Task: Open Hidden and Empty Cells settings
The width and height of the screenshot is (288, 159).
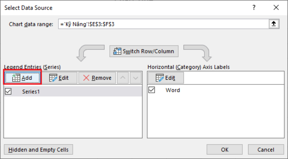Action: (x=38, y=150)
